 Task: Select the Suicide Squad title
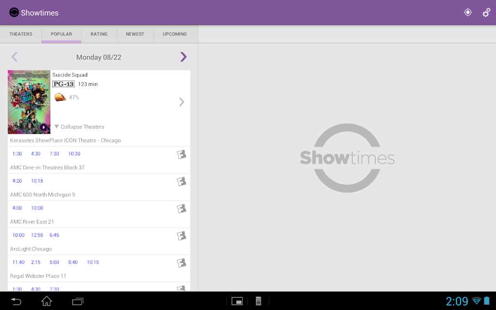click(70, 75)
